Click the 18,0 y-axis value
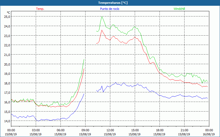Viewport: 220px width, 137px height. pyautogui.click(x=7, y=83)
